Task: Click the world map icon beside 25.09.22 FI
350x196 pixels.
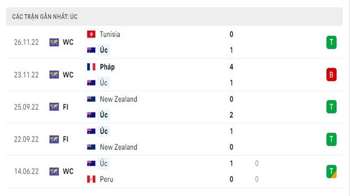Action: pos(54,107)
